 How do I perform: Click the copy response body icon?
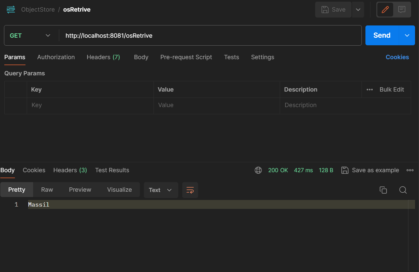[x=383, y=190]
